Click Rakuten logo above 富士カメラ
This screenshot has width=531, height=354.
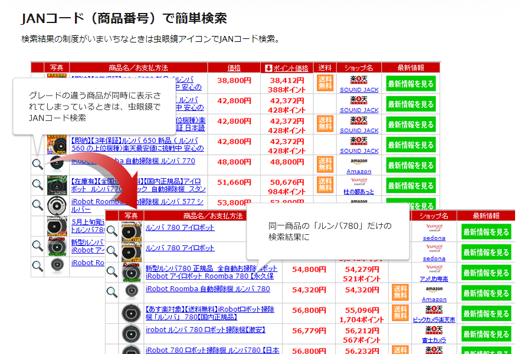434,330
